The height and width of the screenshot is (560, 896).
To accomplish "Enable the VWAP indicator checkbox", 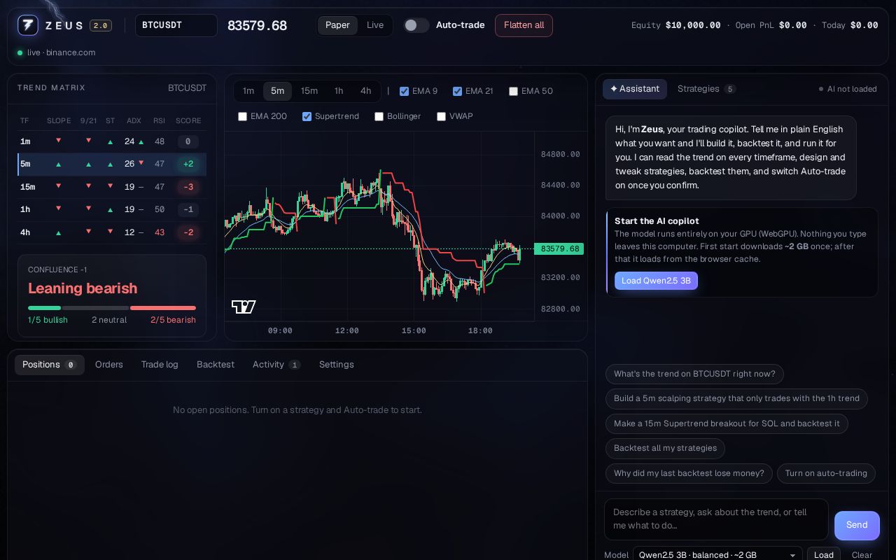I will pos(441,116).
